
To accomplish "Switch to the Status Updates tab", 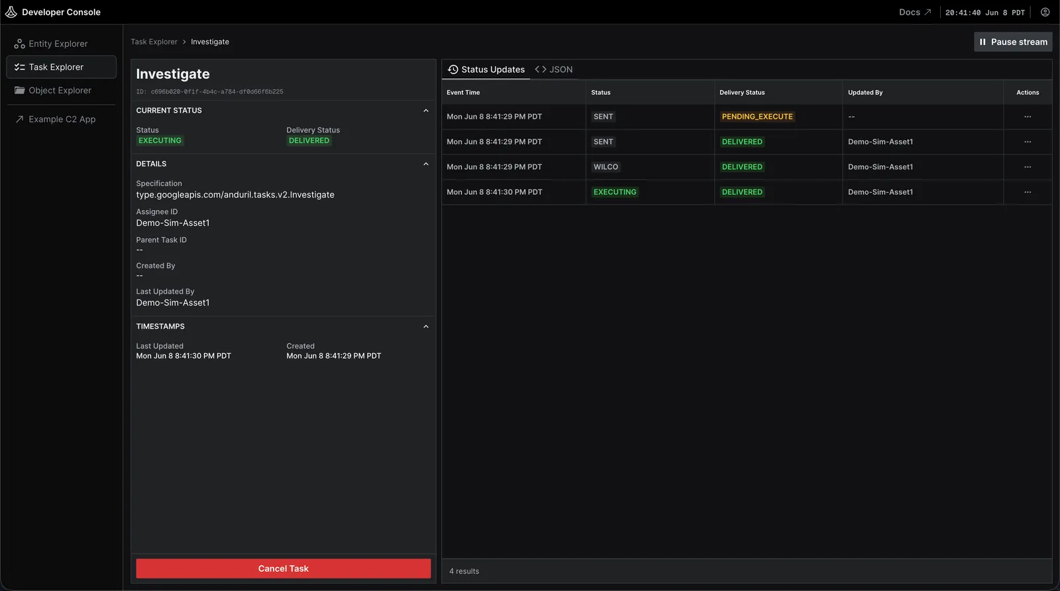I will click(x=486, y=70).
